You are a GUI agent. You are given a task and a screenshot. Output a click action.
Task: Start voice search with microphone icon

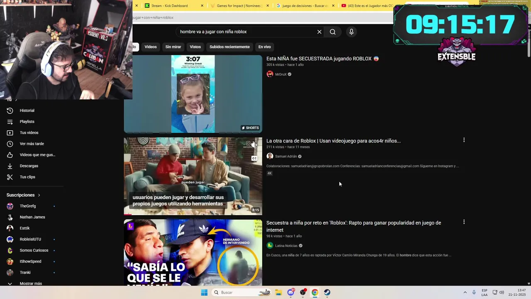click(351, 32)
